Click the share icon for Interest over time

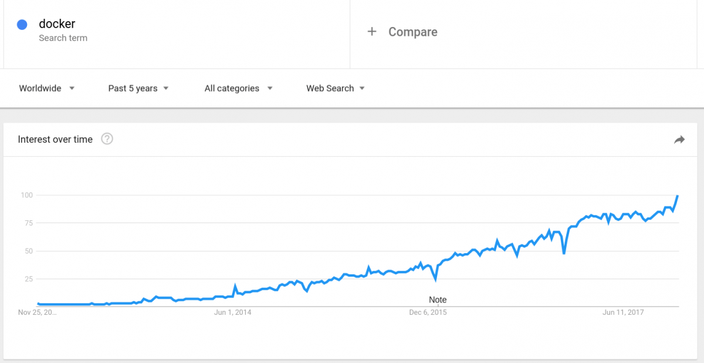[x=679, y=139]
